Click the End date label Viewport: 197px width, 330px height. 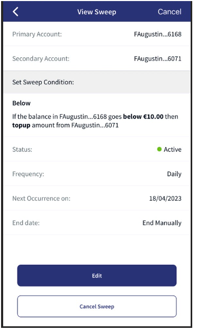[26, 223]
